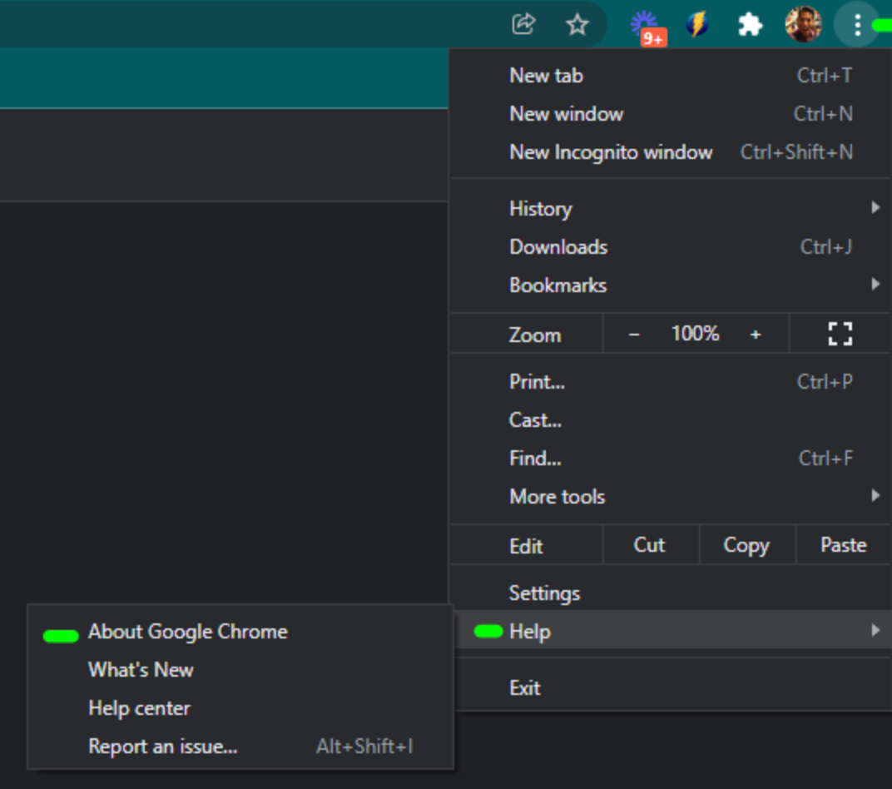The width and height of the screenshot is (892, 789).
Task: Toggle fullscreen mode in Zoom row
Action: point(840,334)
